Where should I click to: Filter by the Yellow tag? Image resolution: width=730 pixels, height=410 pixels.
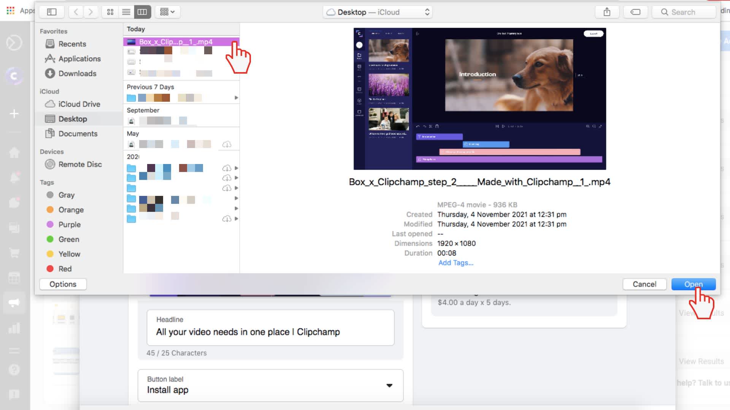pos(63,254)
